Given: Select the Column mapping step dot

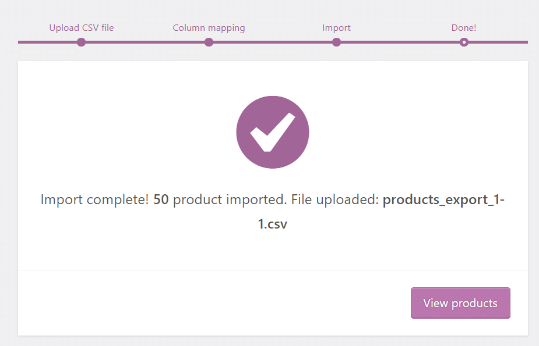Looking at the screenshot, I should [209, 42].
